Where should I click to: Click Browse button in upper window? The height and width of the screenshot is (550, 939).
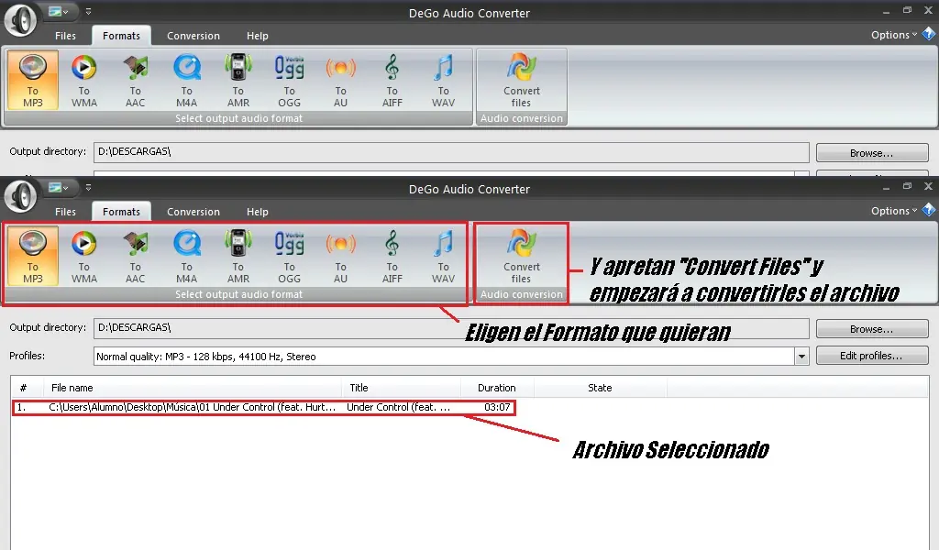872,153
